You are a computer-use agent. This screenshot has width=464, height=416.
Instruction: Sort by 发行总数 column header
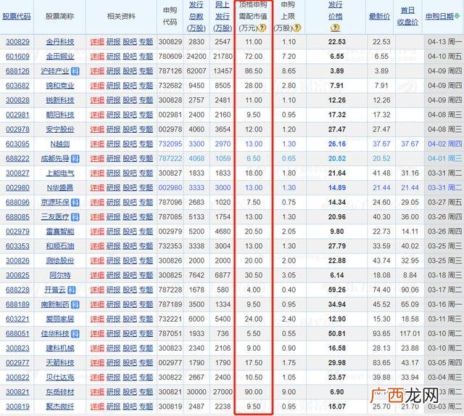(x=196, y=16)
